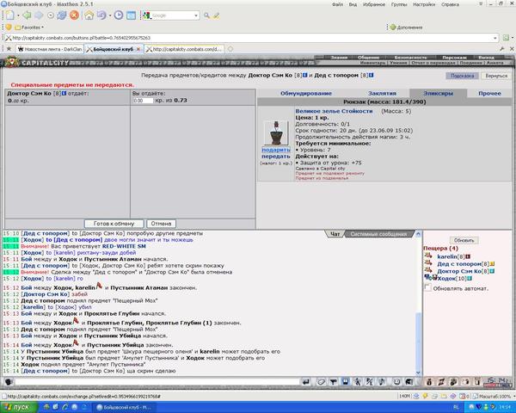
Task: Click the Выход game menu item
Action: click(486, 58)
